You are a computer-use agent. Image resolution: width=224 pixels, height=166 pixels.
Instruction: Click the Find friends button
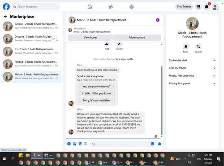pyautogui.click(x=184, y=7)
